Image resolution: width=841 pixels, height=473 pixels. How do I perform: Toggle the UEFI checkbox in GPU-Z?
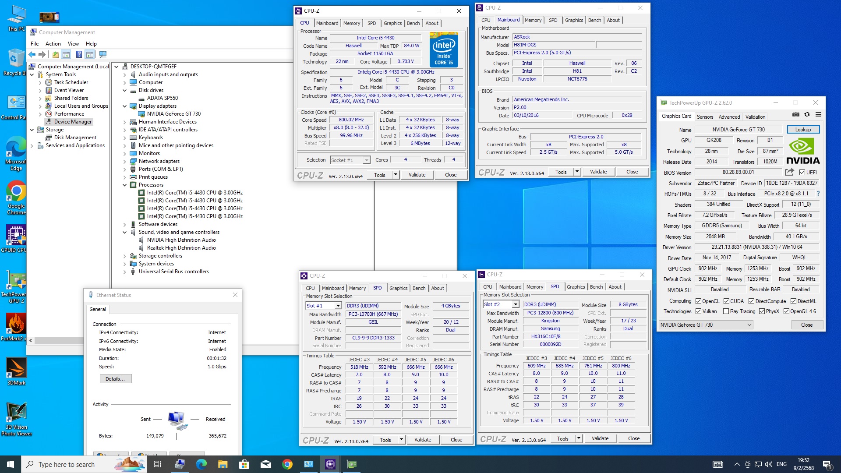[802, 172]
